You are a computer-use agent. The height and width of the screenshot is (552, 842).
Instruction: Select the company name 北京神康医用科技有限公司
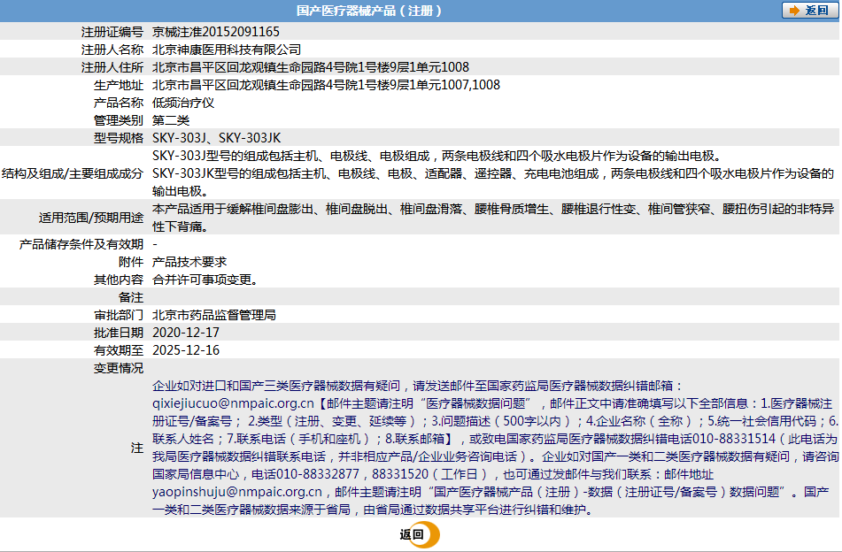(227, 50)
